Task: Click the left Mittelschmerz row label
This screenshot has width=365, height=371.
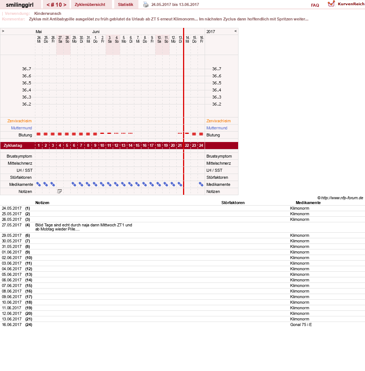Action: tap(20, 163)
